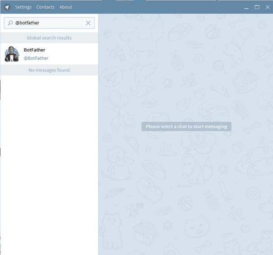Focus the search field containing @botfather

point(47,23)
